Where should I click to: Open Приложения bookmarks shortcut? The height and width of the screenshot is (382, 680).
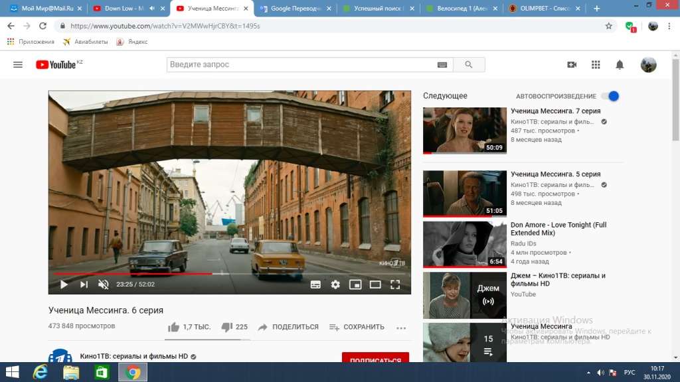point(31,42)
